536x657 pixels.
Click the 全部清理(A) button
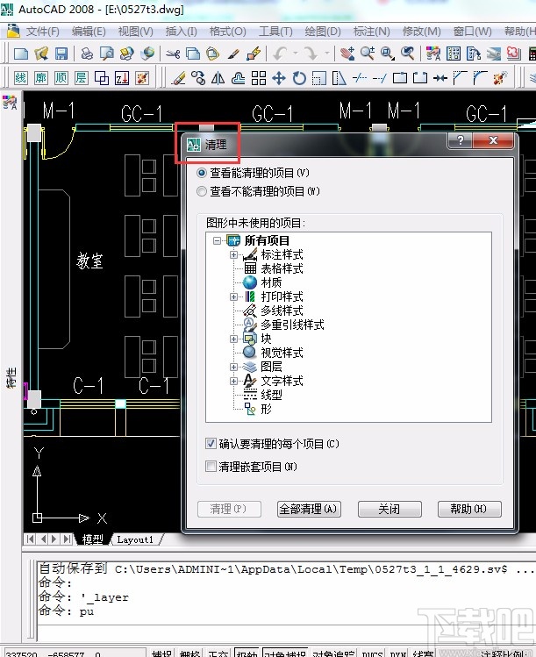click(x=309, y=509)
